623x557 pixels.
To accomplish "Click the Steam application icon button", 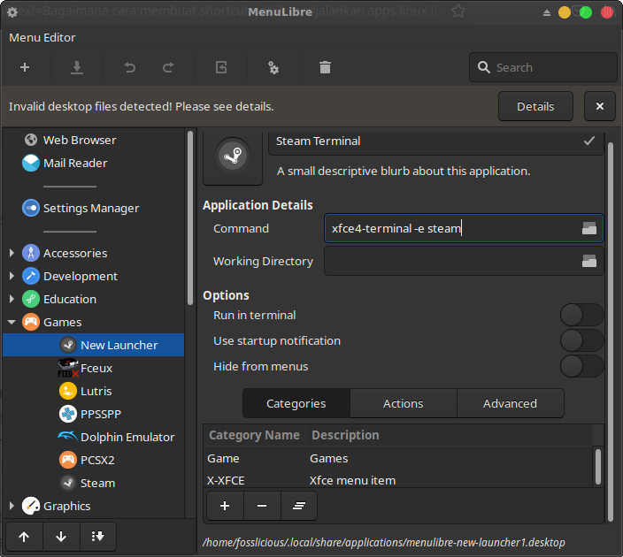I will coord(233,156).
